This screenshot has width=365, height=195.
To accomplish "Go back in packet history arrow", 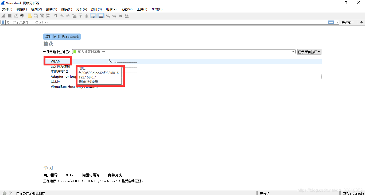I will coord(62,16).
